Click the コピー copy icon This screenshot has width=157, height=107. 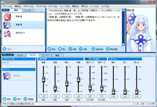[x=4, y=49]
